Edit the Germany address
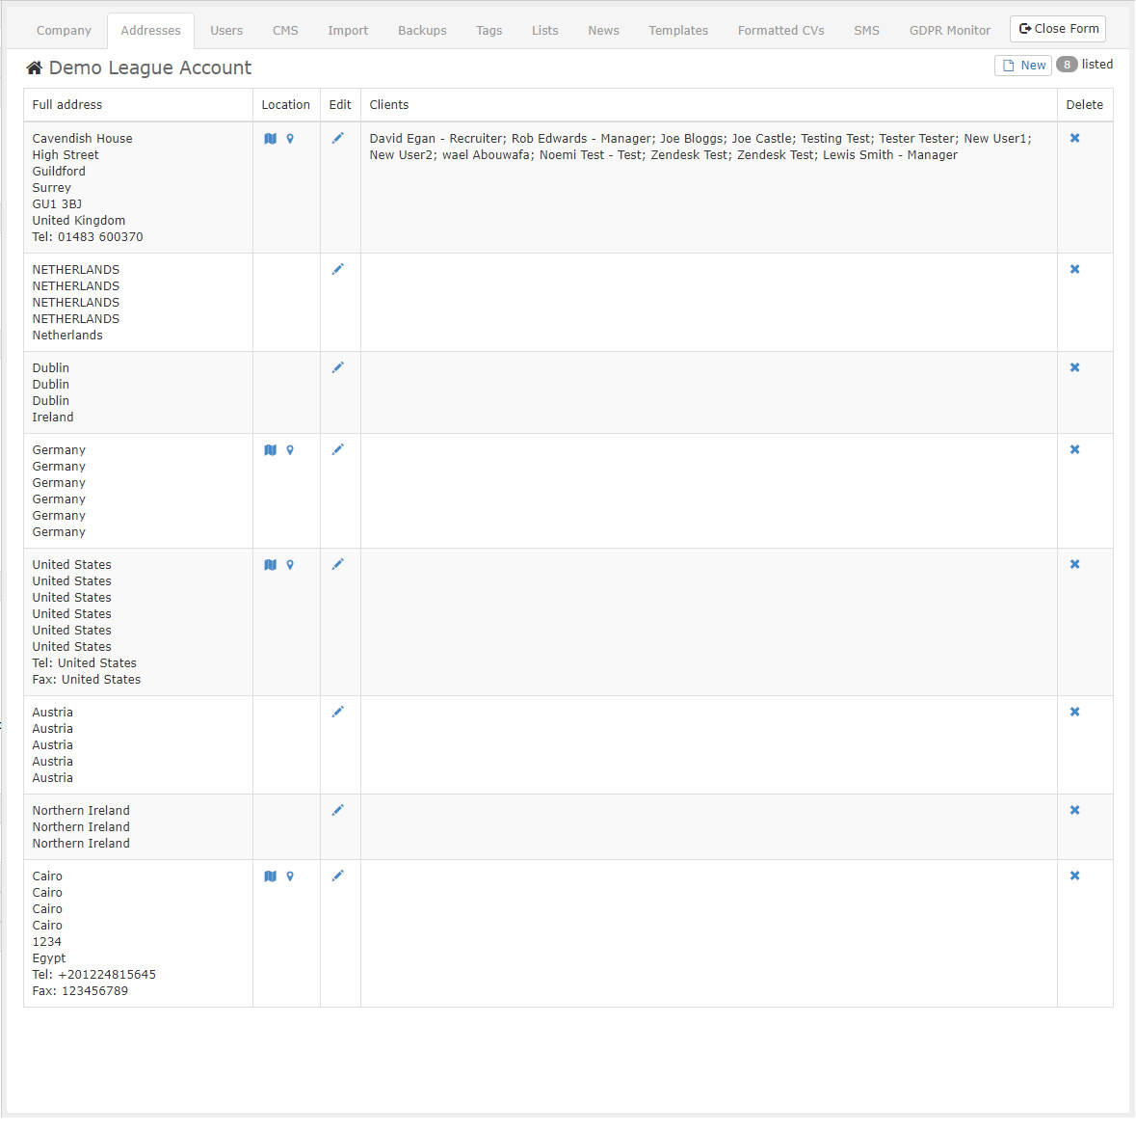Screen dimensions: 1136x1132 [337, 449]
